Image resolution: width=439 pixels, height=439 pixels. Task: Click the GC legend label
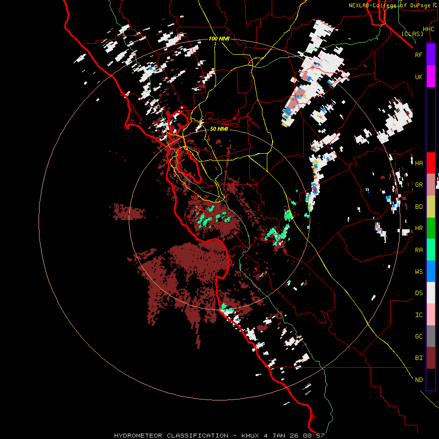click(x=419, y=337)
